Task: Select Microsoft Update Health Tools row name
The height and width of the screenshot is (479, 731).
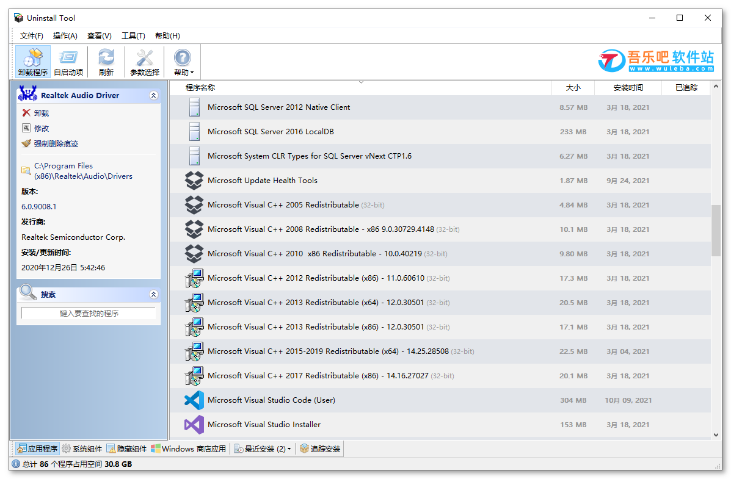Action: click(x=263, y=181)
